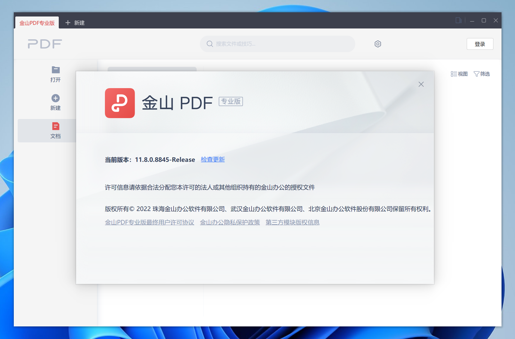Click the 新建 plus icon in sidebar
The height and width of the screenshot is (339, 515).
(55, 98)
